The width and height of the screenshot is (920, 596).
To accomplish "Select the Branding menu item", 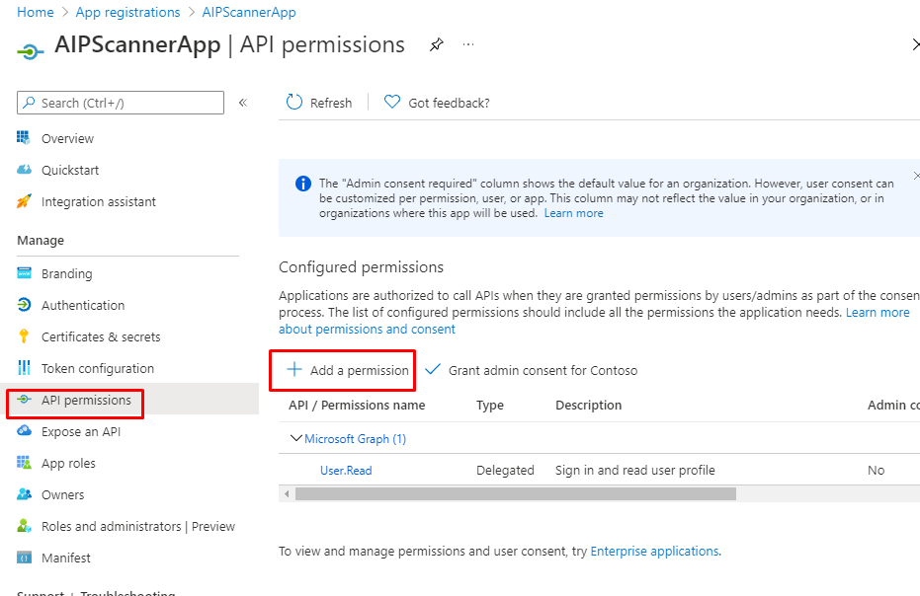I will pos(66,274).
